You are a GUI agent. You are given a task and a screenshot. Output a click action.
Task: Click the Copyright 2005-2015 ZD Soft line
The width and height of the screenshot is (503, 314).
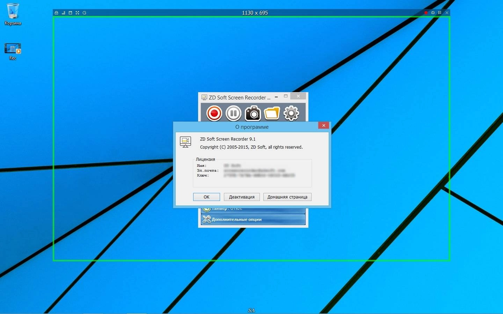point(251,147)
